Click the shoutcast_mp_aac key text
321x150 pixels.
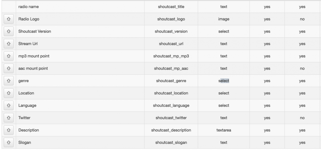171,68
